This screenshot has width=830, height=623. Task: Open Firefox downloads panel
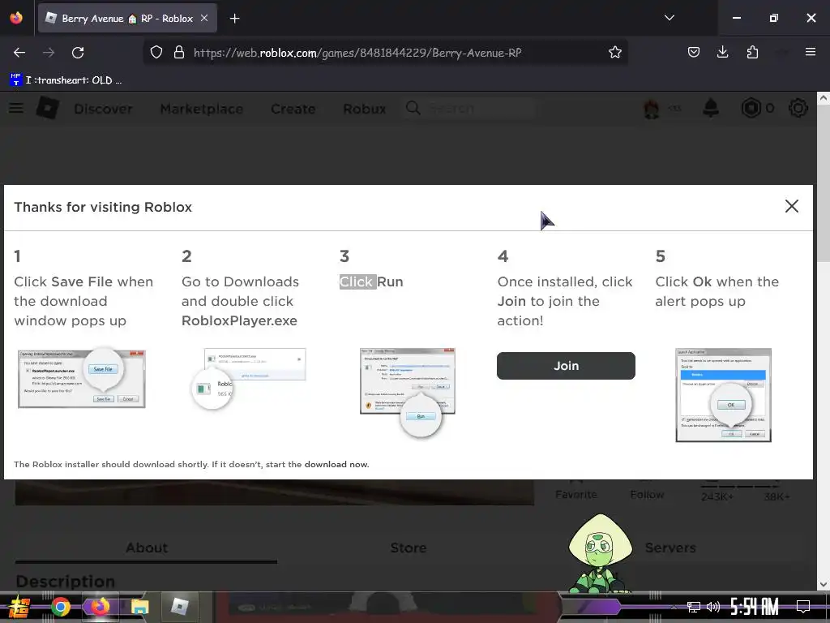(722, 52)
